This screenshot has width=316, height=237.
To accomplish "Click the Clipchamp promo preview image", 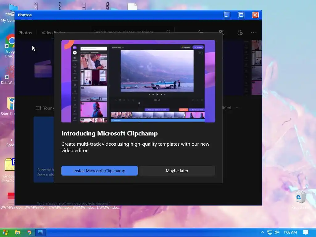I will click(x=138, y=81).
